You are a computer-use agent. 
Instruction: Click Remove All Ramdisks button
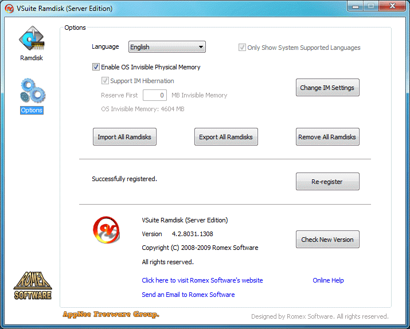[x=327, y=136]
